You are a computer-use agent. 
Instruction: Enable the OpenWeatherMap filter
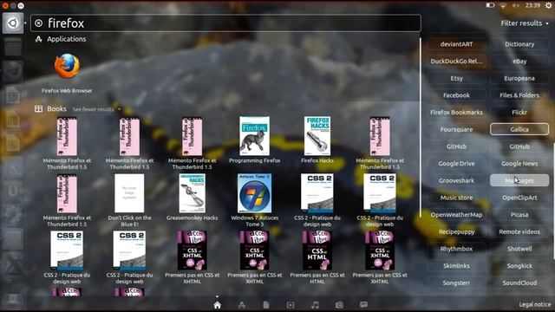(x=456, y=215)
